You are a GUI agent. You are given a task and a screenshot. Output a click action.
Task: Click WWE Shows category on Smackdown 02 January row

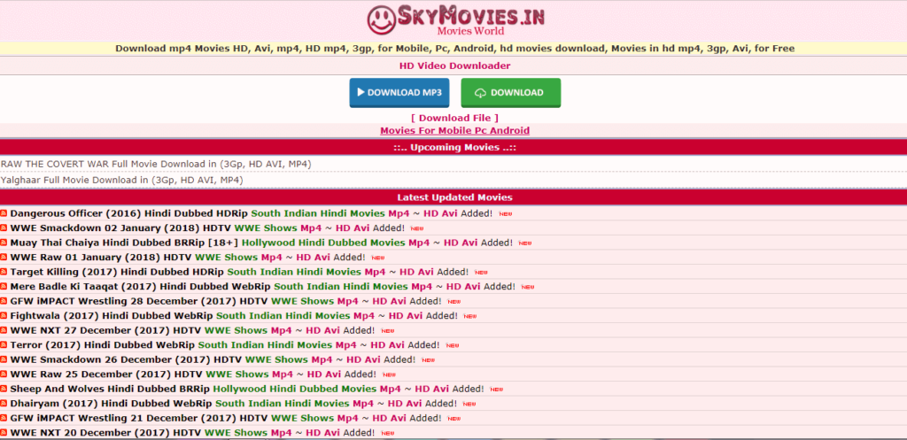click(x=266, y=228)
